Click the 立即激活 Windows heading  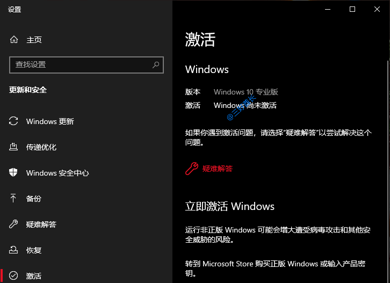coord(229,206)
